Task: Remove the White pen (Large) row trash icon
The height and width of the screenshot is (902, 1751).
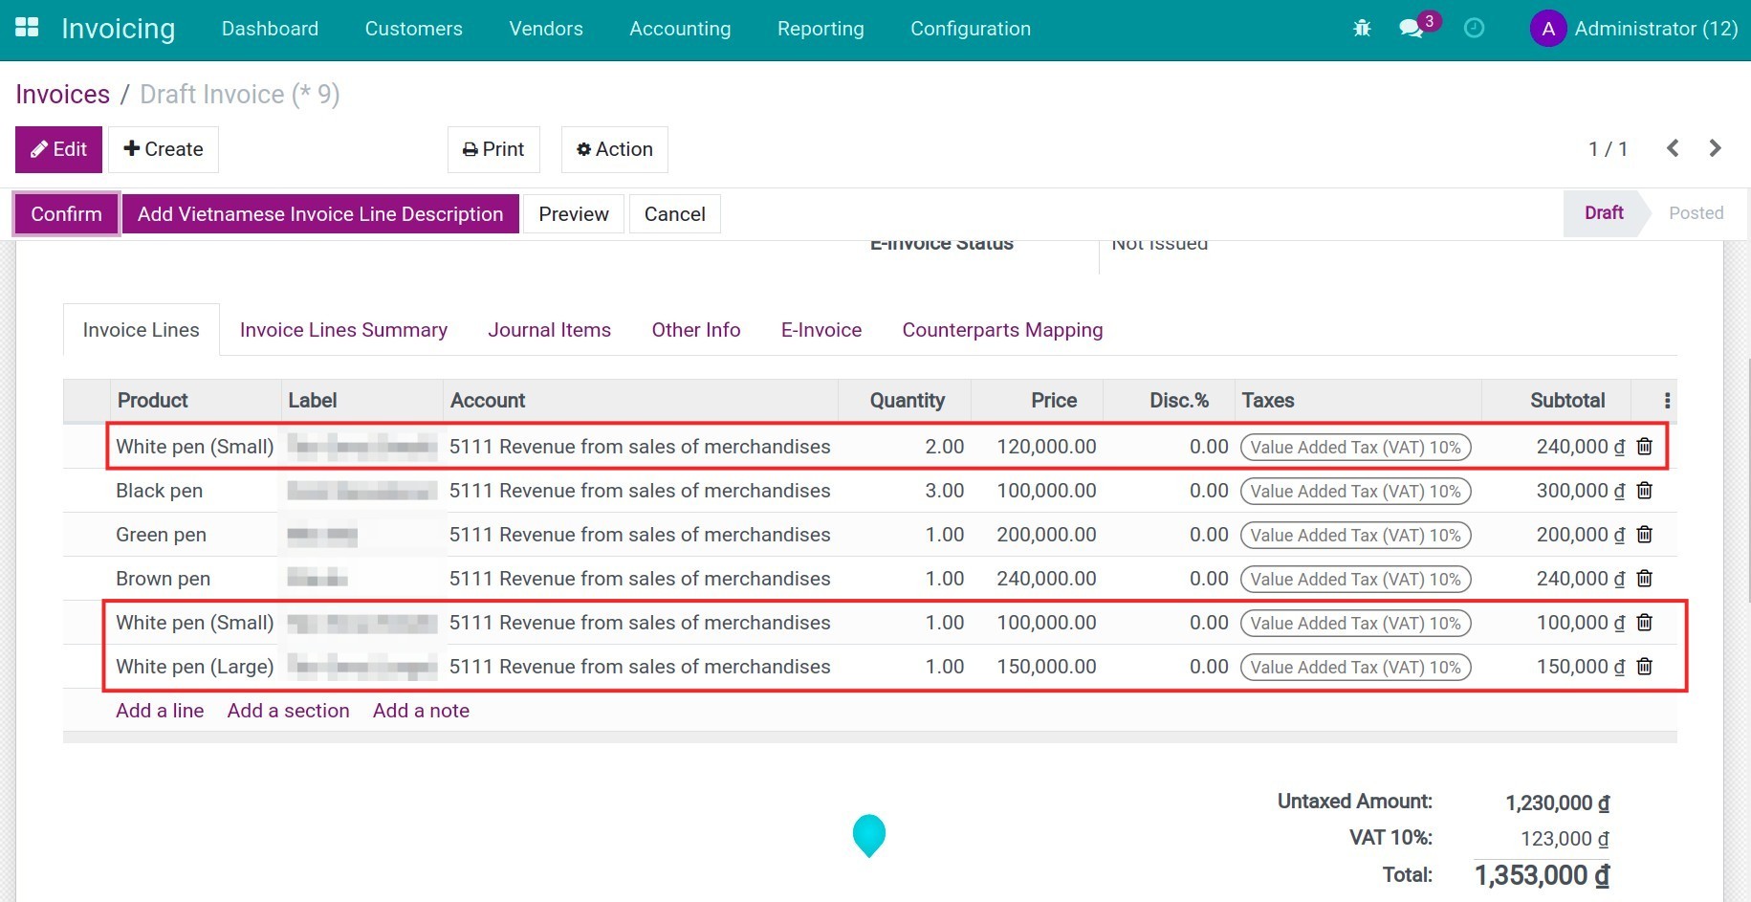Action: coord(1644,666)
